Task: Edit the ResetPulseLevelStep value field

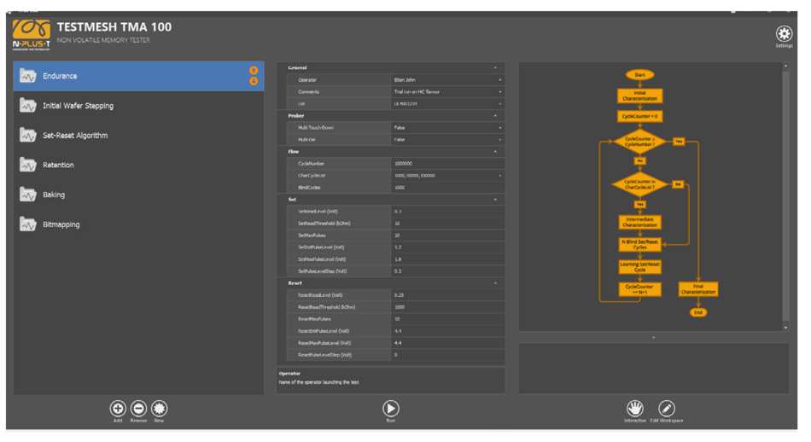Action: coord(447,355)
